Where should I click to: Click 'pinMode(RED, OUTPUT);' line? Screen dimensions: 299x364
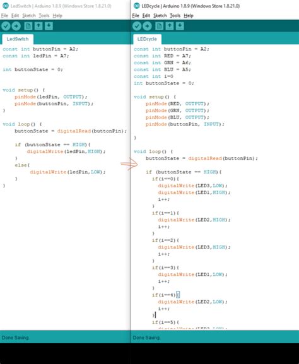tap(177, 103)
